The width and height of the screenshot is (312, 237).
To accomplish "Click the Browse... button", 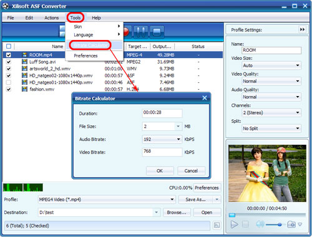I will coord(177,212).
